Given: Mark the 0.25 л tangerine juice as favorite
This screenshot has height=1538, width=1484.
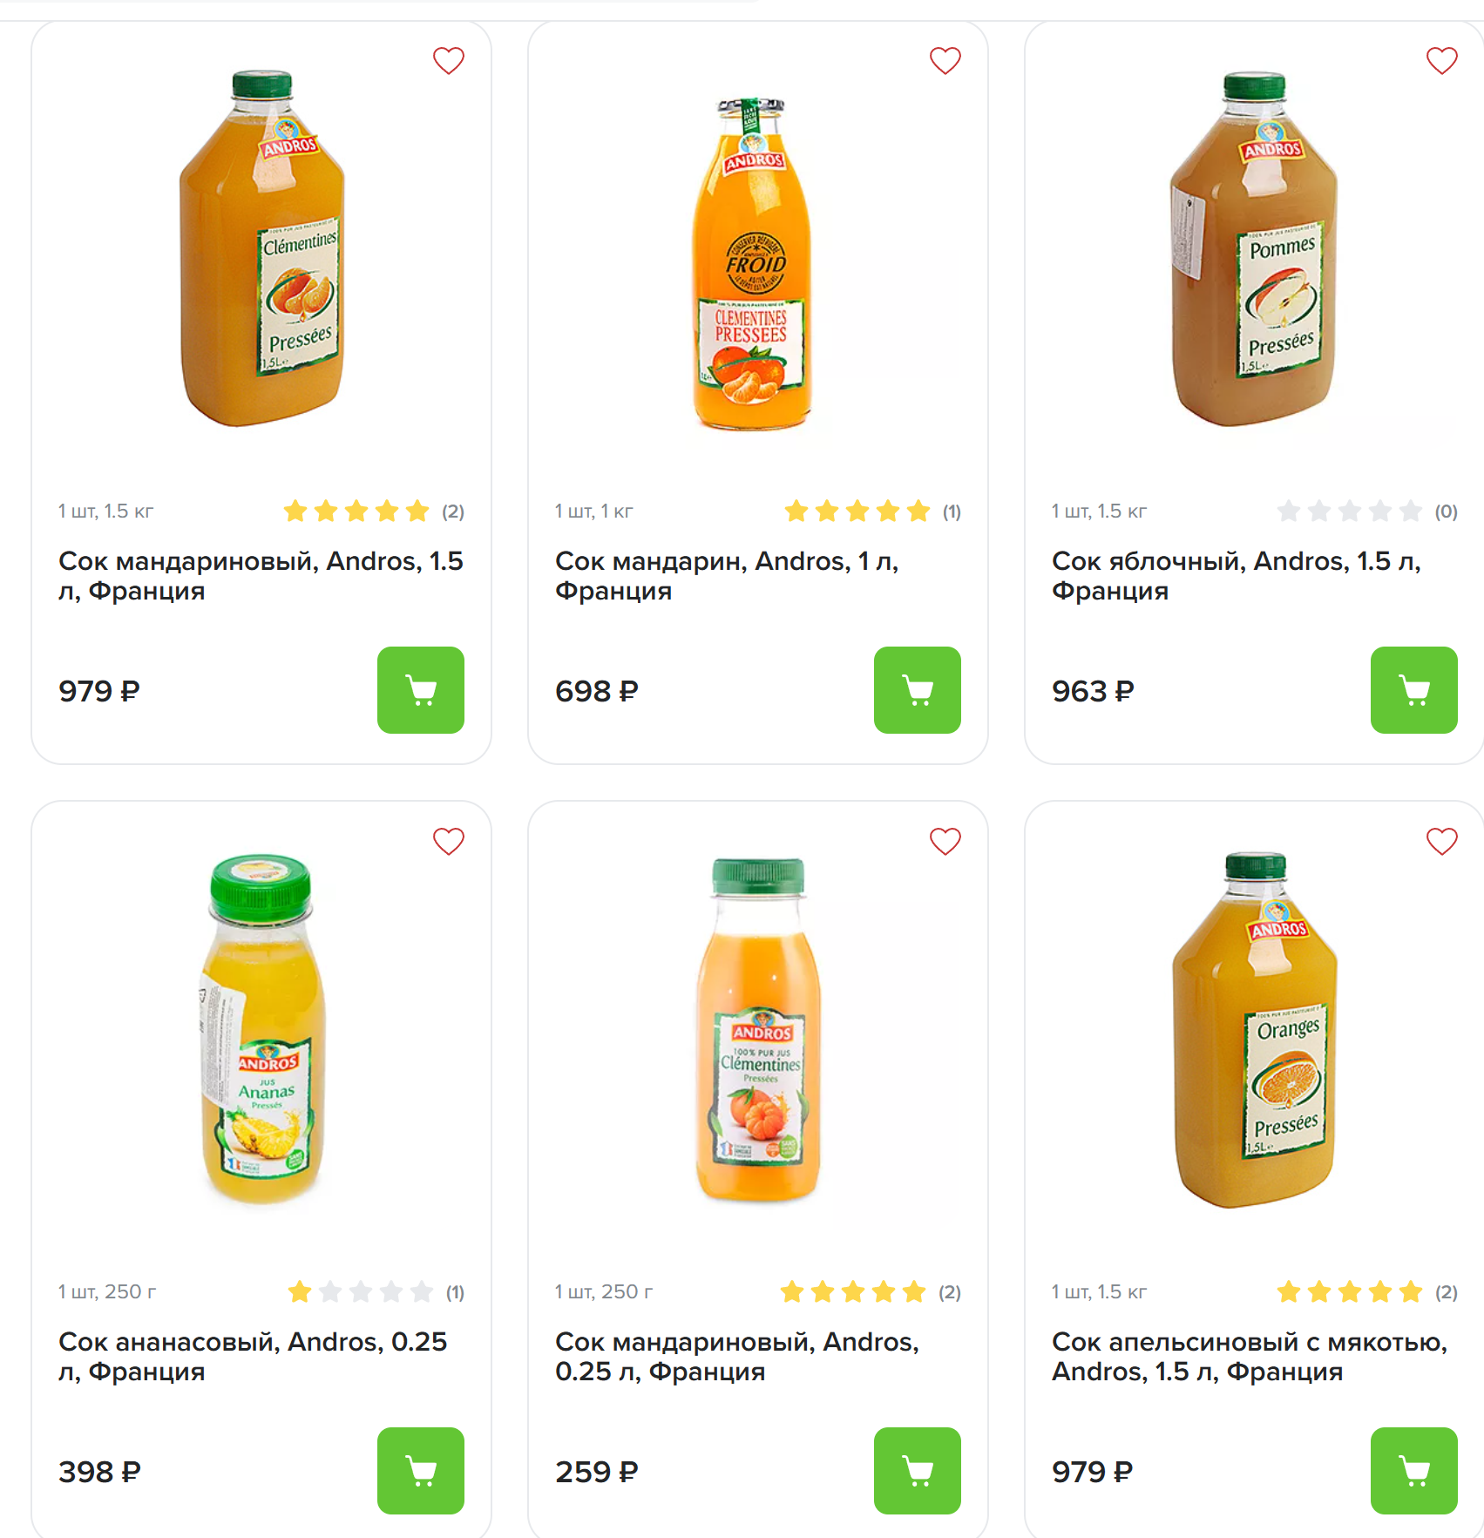Looking at the screenshot, I should point(945,842).
